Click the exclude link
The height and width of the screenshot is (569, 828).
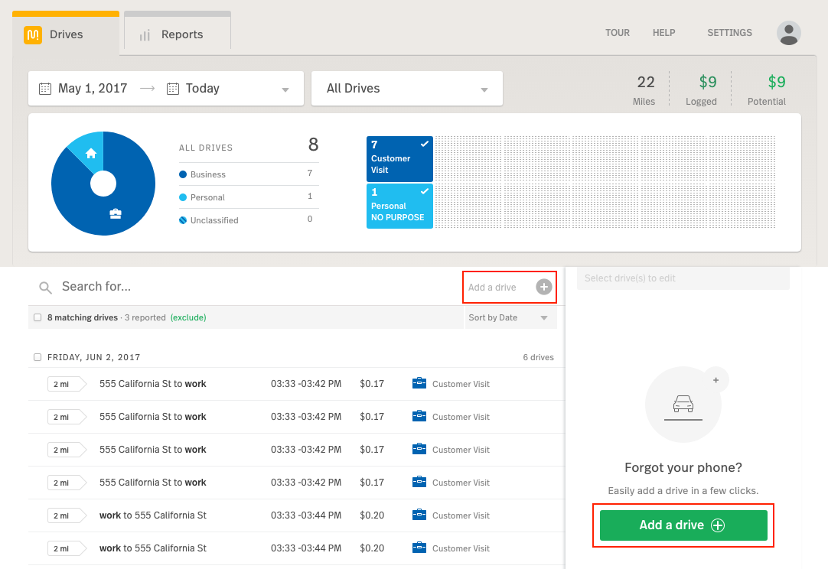(x=188, y=317)
